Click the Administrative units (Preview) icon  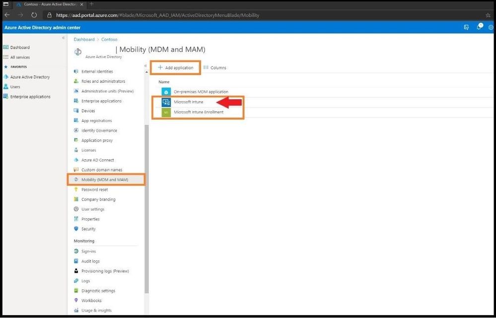pos(76,91)
